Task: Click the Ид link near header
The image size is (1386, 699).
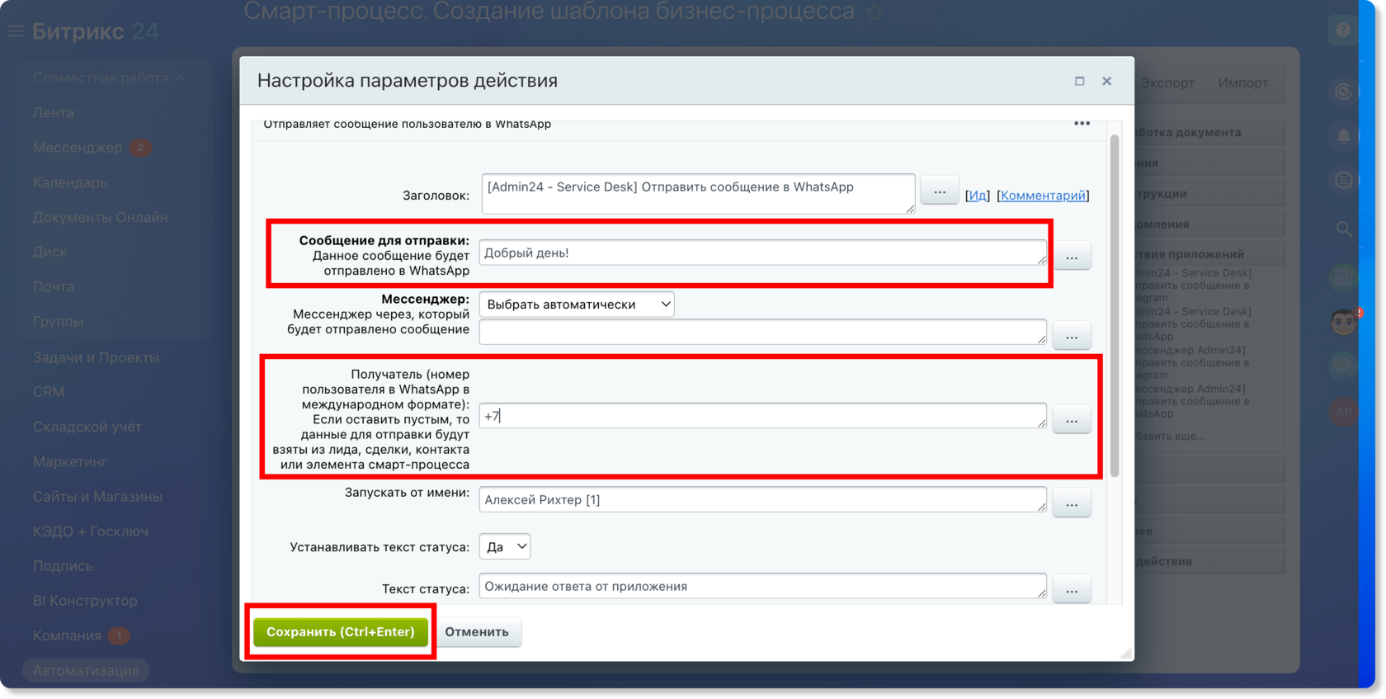Action: coord(978,196)
